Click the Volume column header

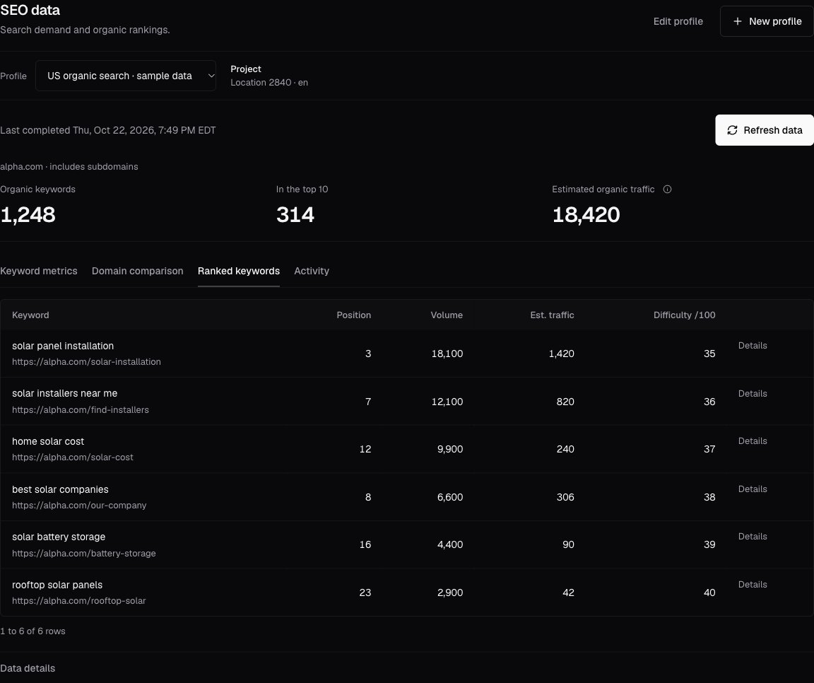pos(447,315)
